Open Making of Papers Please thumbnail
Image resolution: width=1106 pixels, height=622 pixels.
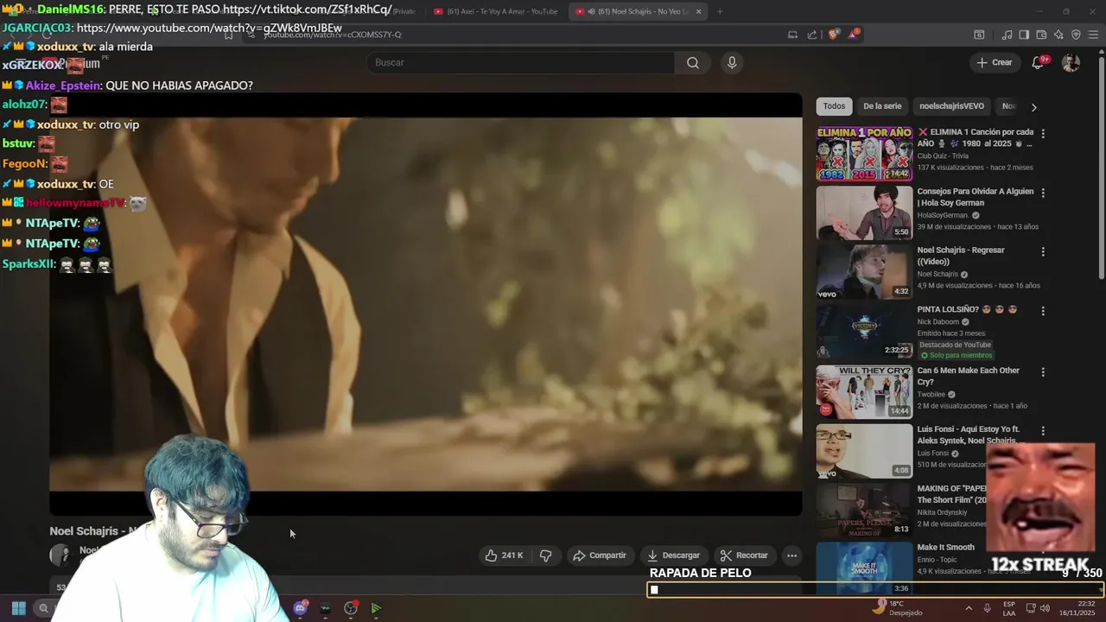pos(864,511)
